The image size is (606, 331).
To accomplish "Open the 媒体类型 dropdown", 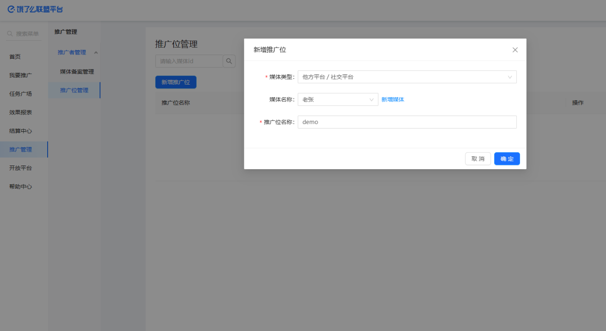I will tap(407, 77).
